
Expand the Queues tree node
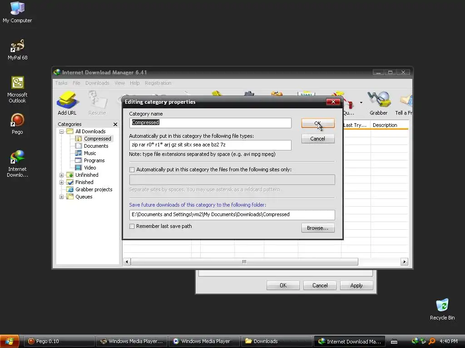tap(61, 197)
